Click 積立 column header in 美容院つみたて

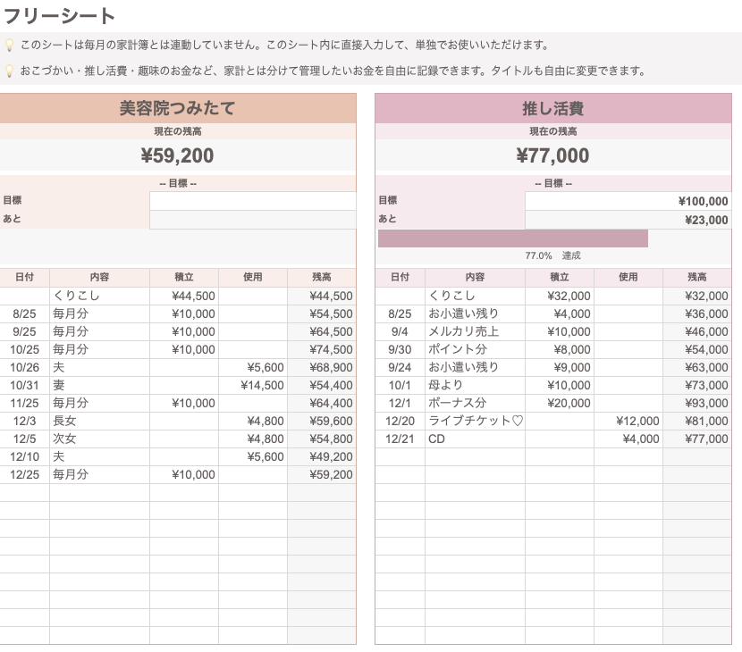tap(184, 278)
